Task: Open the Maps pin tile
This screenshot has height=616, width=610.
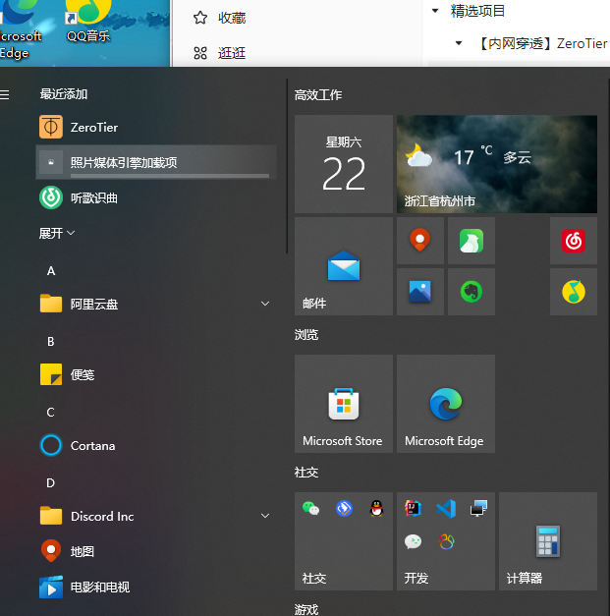Action: pos(420,241)
